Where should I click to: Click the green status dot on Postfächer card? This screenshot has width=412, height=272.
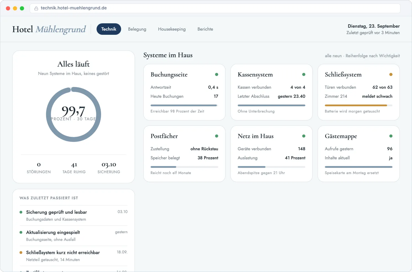click(x=216, y=136)
